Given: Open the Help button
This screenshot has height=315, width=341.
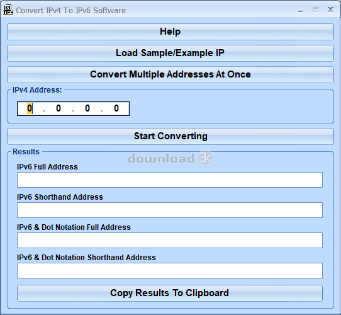Looking at the screenshot, I should (170, 31).
